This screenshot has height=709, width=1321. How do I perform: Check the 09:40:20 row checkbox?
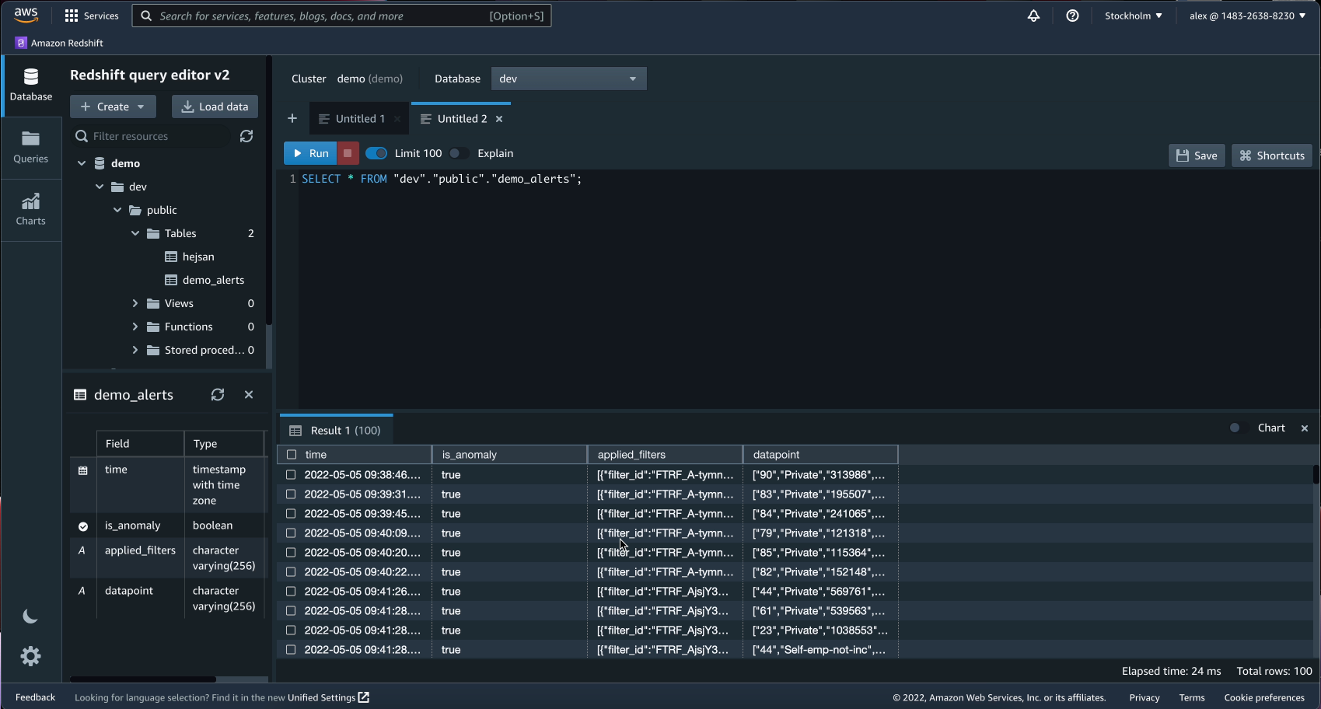pos(291,553)
